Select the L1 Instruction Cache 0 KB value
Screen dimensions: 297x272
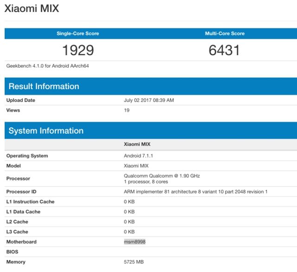click(129, 202)
